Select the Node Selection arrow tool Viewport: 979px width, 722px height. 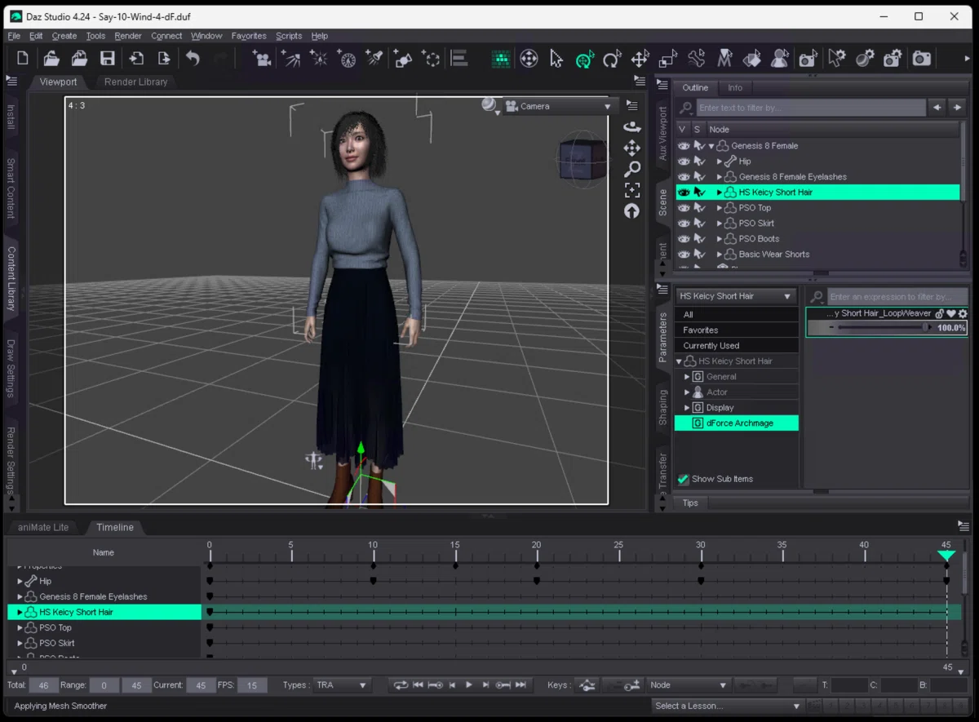[556, 59]
